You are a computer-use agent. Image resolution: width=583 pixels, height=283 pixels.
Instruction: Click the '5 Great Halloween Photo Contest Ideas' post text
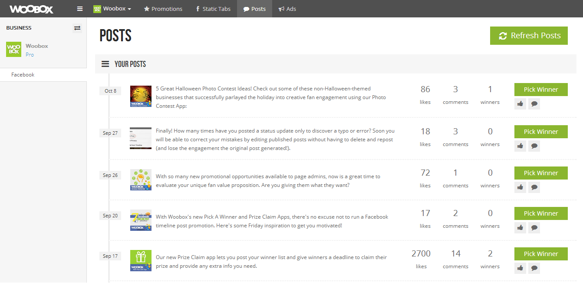pos(271,97)
